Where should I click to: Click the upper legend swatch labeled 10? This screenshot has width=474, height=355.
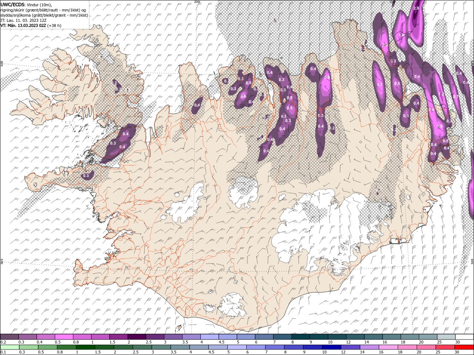tap(337, 337)
